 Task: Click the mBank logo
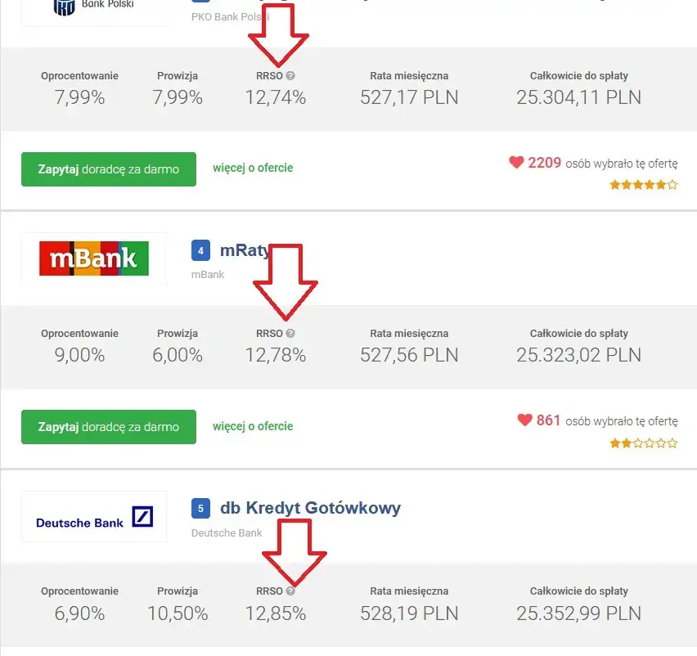pyautogui.click(x=94, y=258)
